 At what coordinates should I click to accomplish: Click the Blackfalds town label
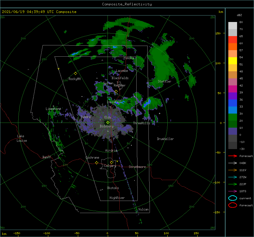pyautogui.click(x=120, y=78)
